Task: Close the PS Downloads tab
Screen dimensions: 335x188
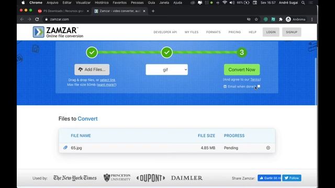Action: (x=87, y=11)
